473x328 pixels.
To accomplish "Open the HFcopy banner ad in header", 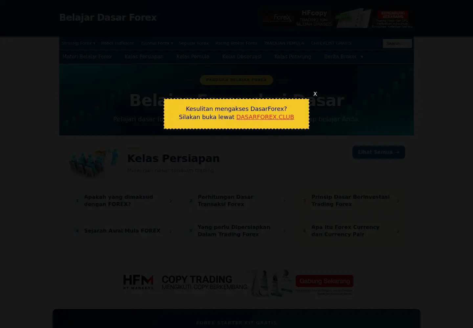I will pyautogui.click(x=338, y=18).
